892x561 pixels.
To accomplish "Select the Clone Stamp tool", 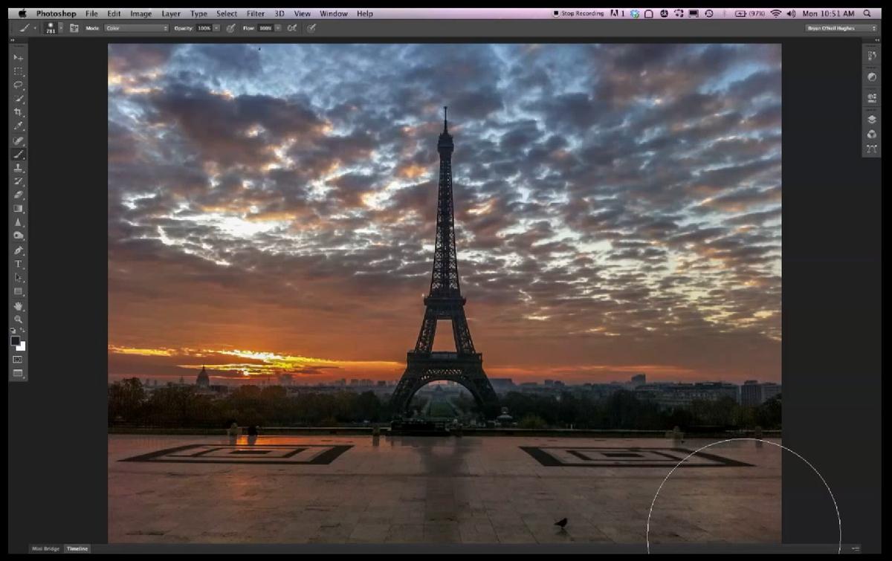I will pyautogui.click(x=19, y=168).
